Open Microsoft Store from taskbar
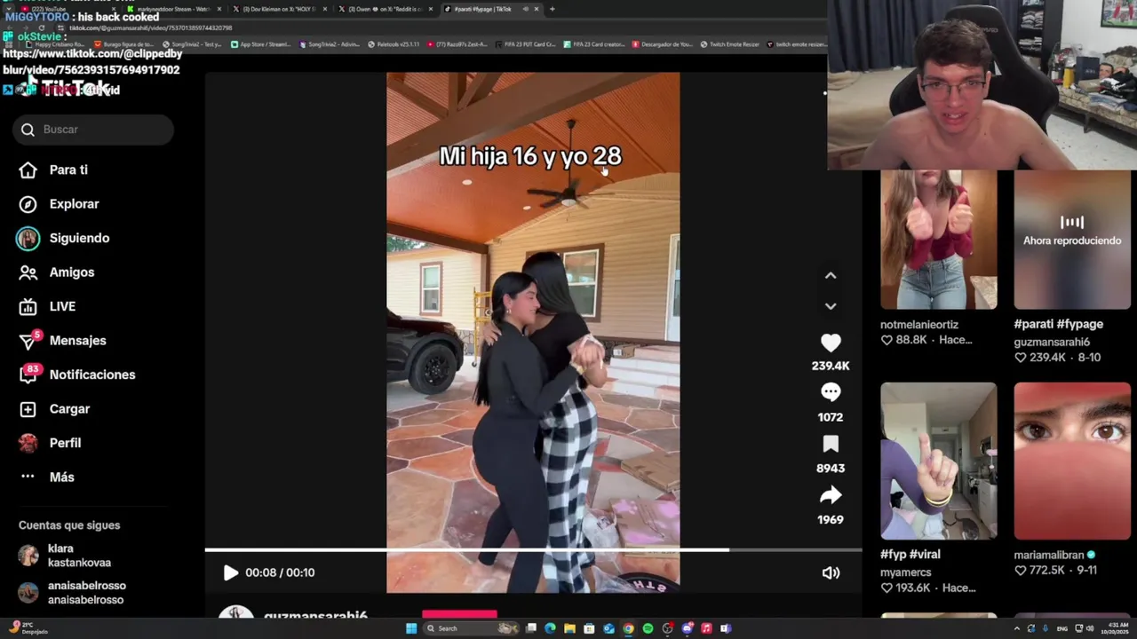 coord(590,628)
